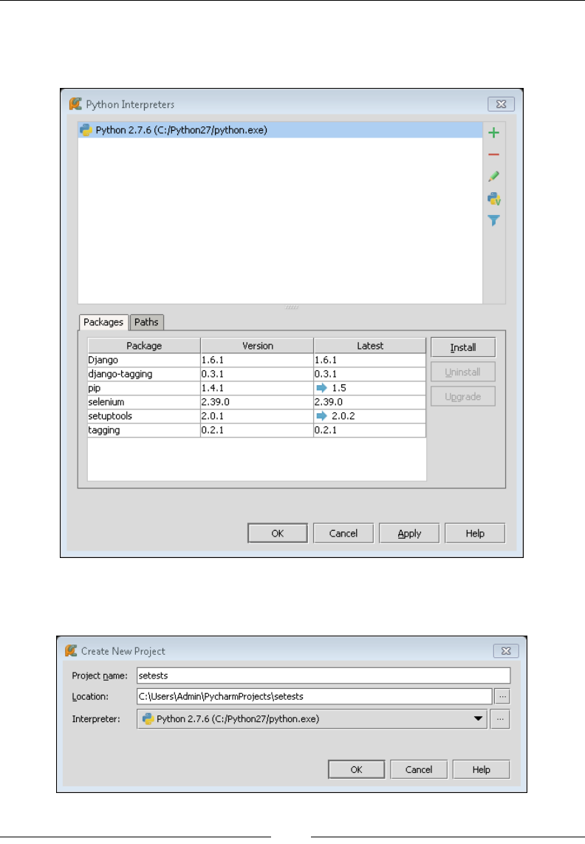The width and height of the screenshot is (585, 844).
Task: Open Help from Python Interpreters dialog
Action: pyautogui.click(x=475, y=534)
